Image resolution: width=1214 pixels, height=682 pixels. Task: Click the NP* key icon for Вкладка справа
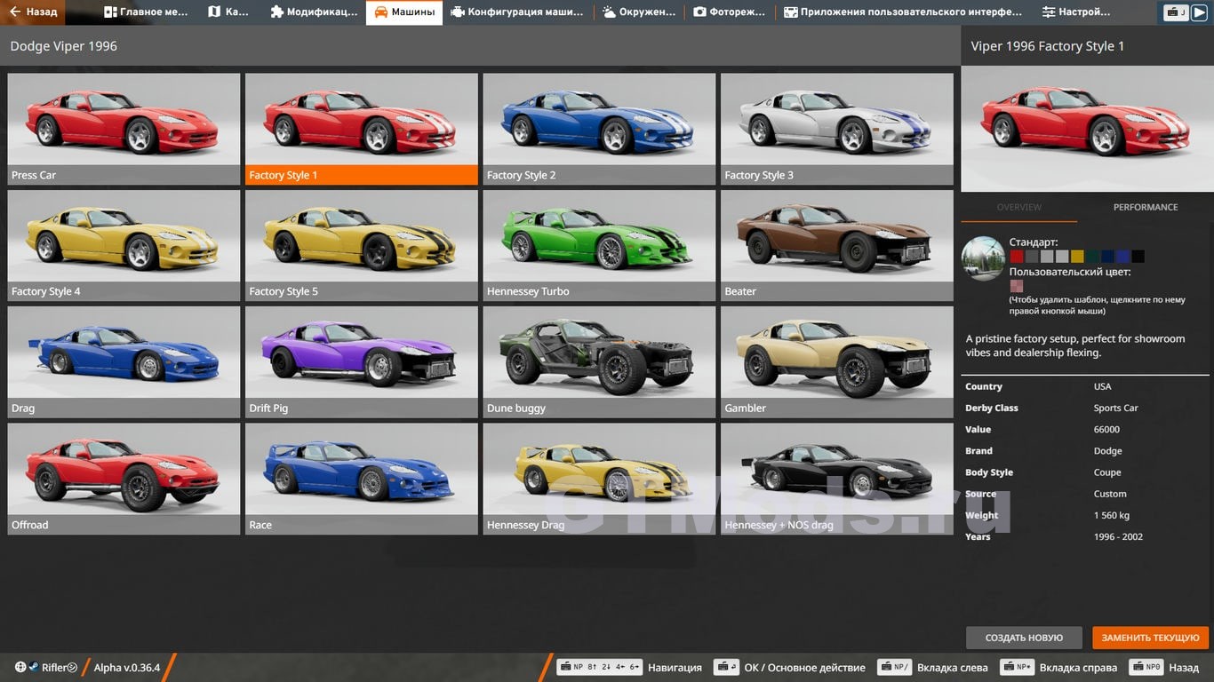click(1017, 667)
